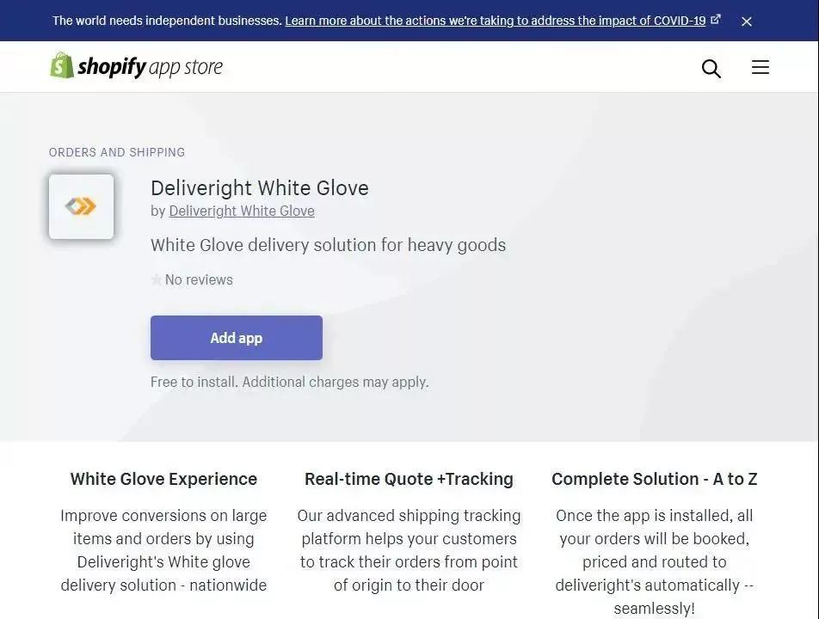Click the heavy goods tagline text
The width and height of the screenshot is (819, 619).
(x=328, y=245)
